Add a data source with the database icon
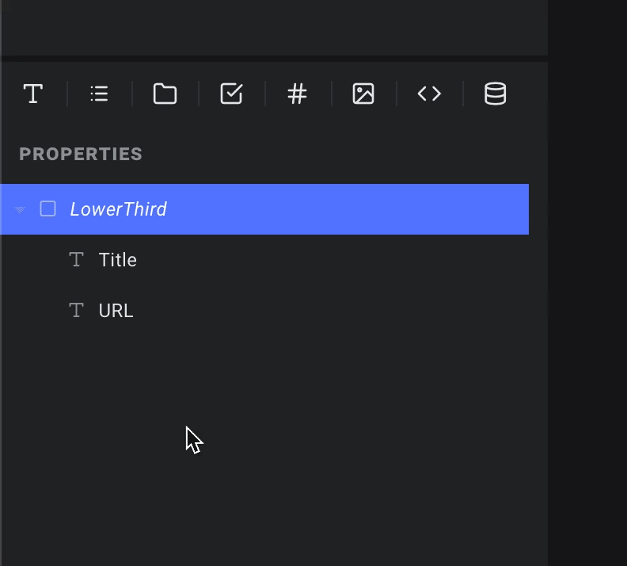 point(496,94)
